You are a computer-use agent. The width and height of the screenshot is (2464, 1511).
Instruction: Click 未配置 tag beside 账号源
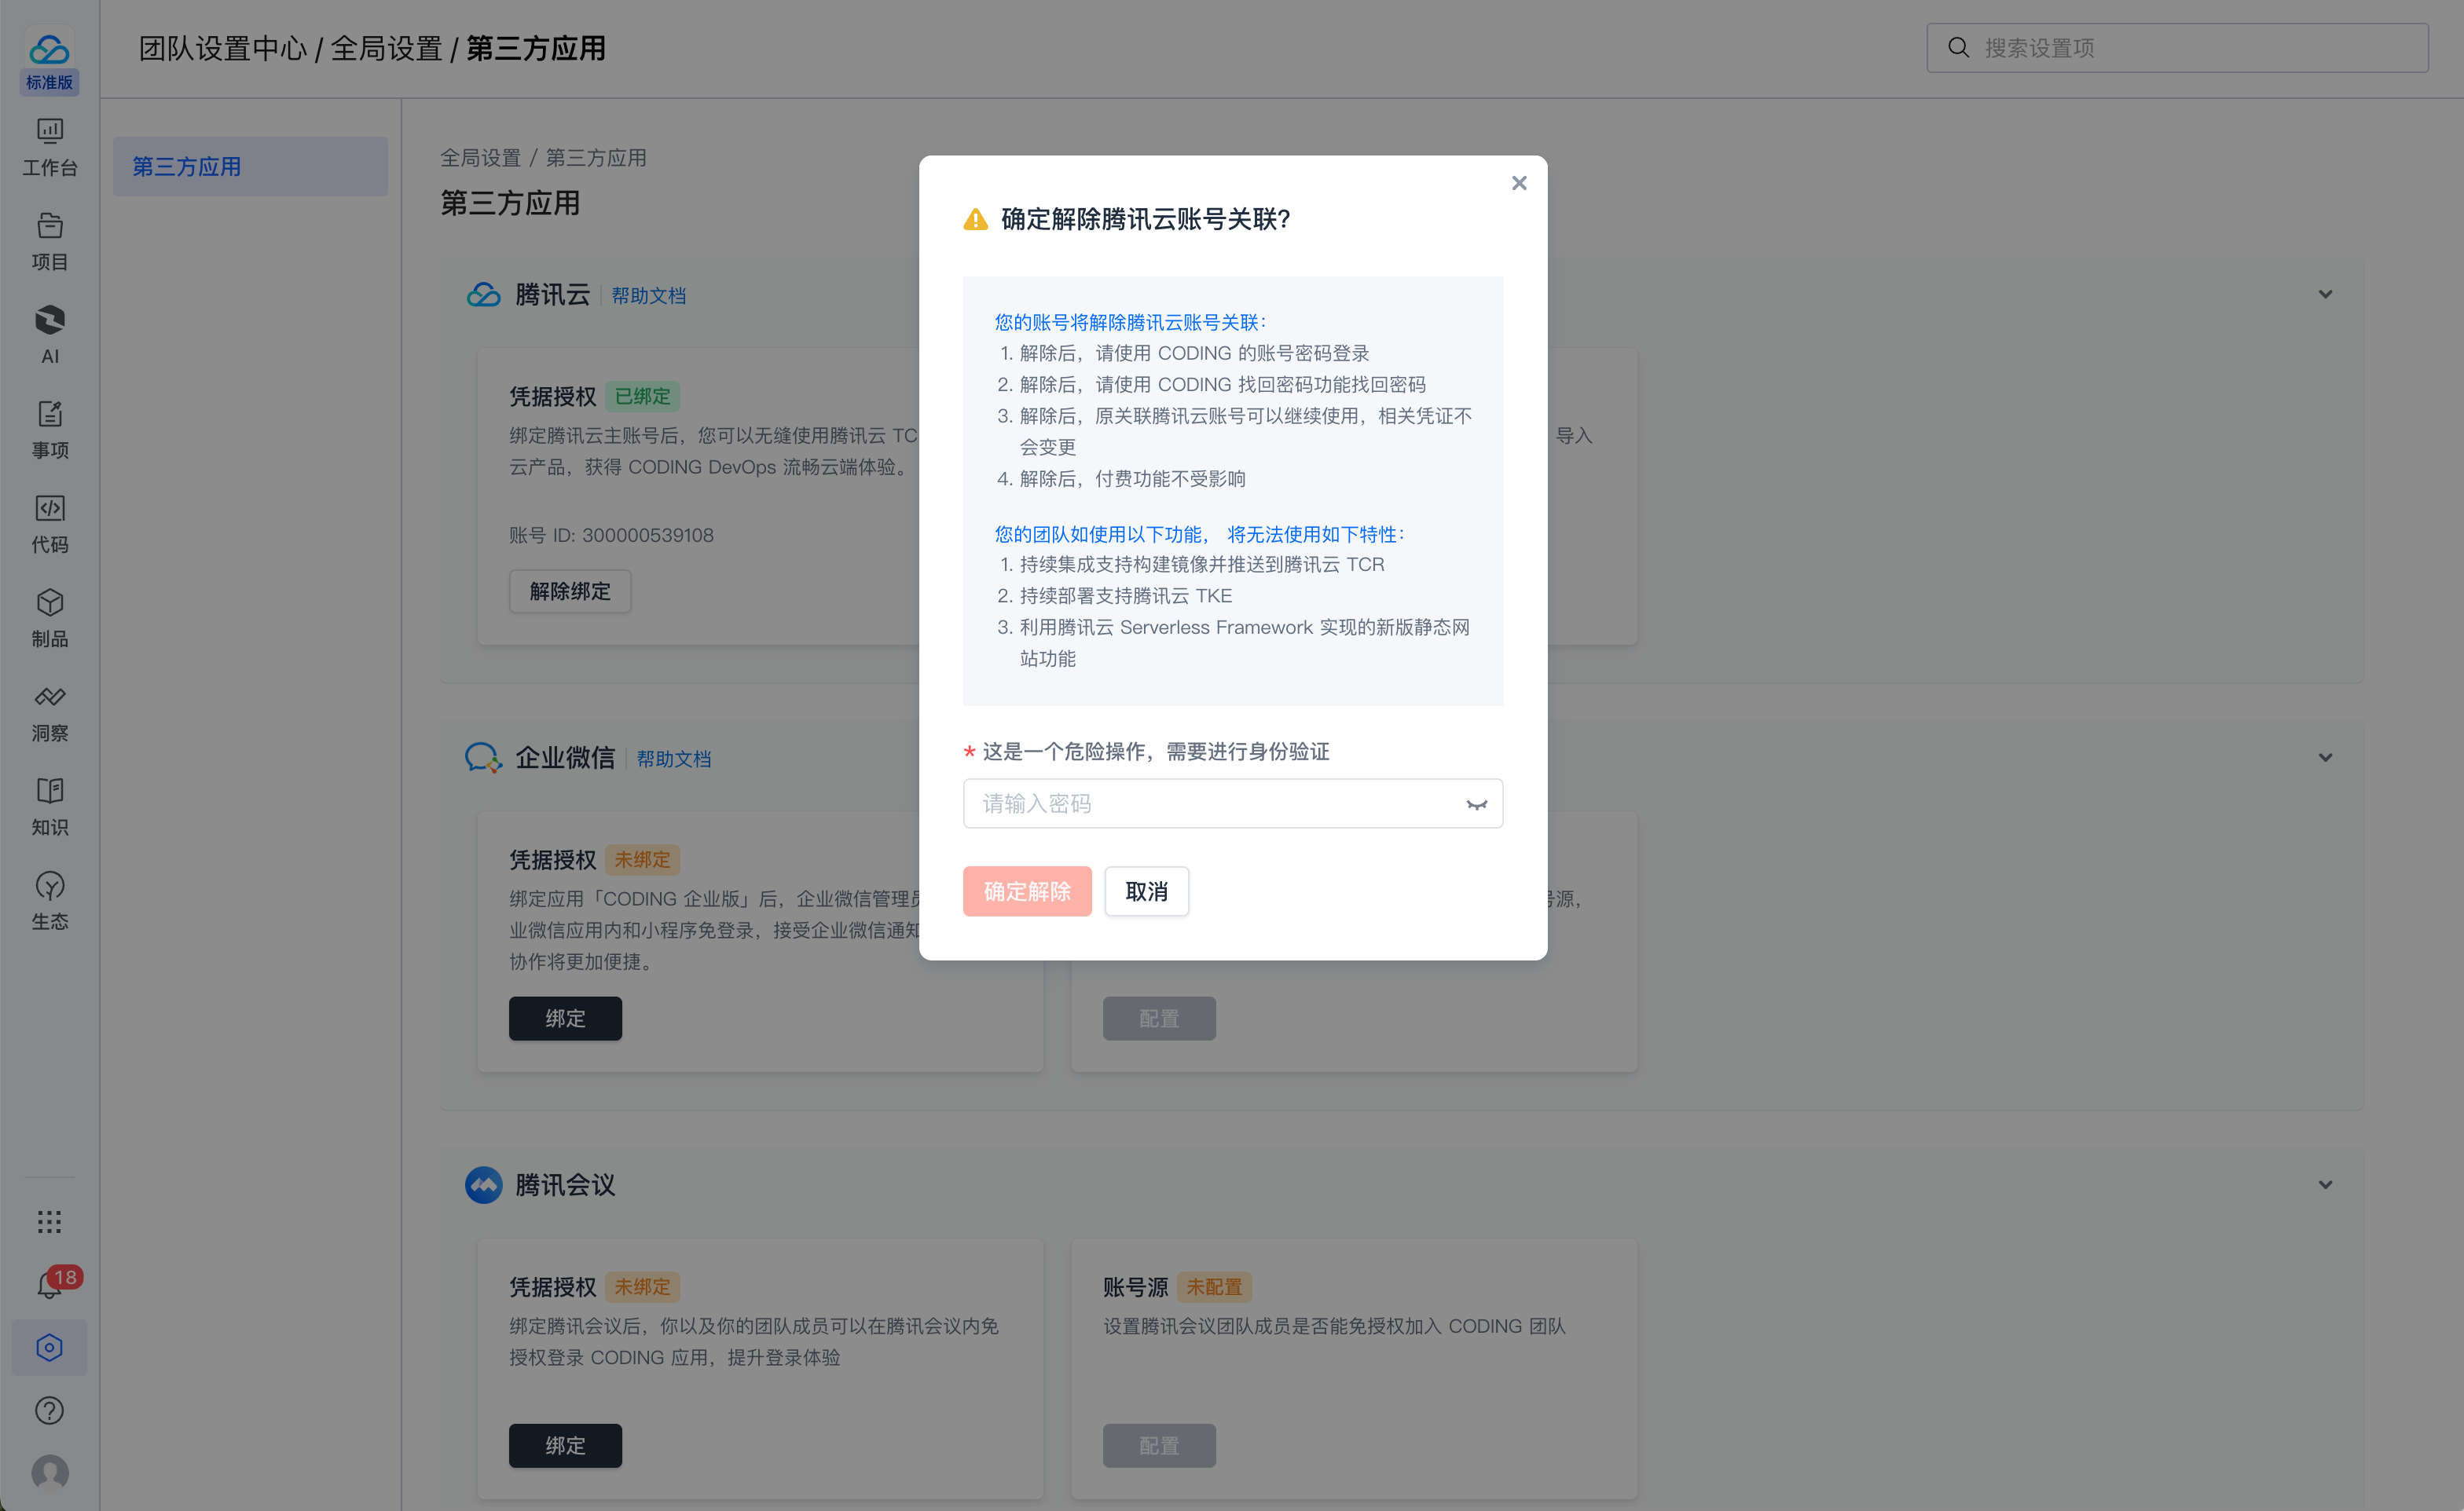(1214, 1286)
